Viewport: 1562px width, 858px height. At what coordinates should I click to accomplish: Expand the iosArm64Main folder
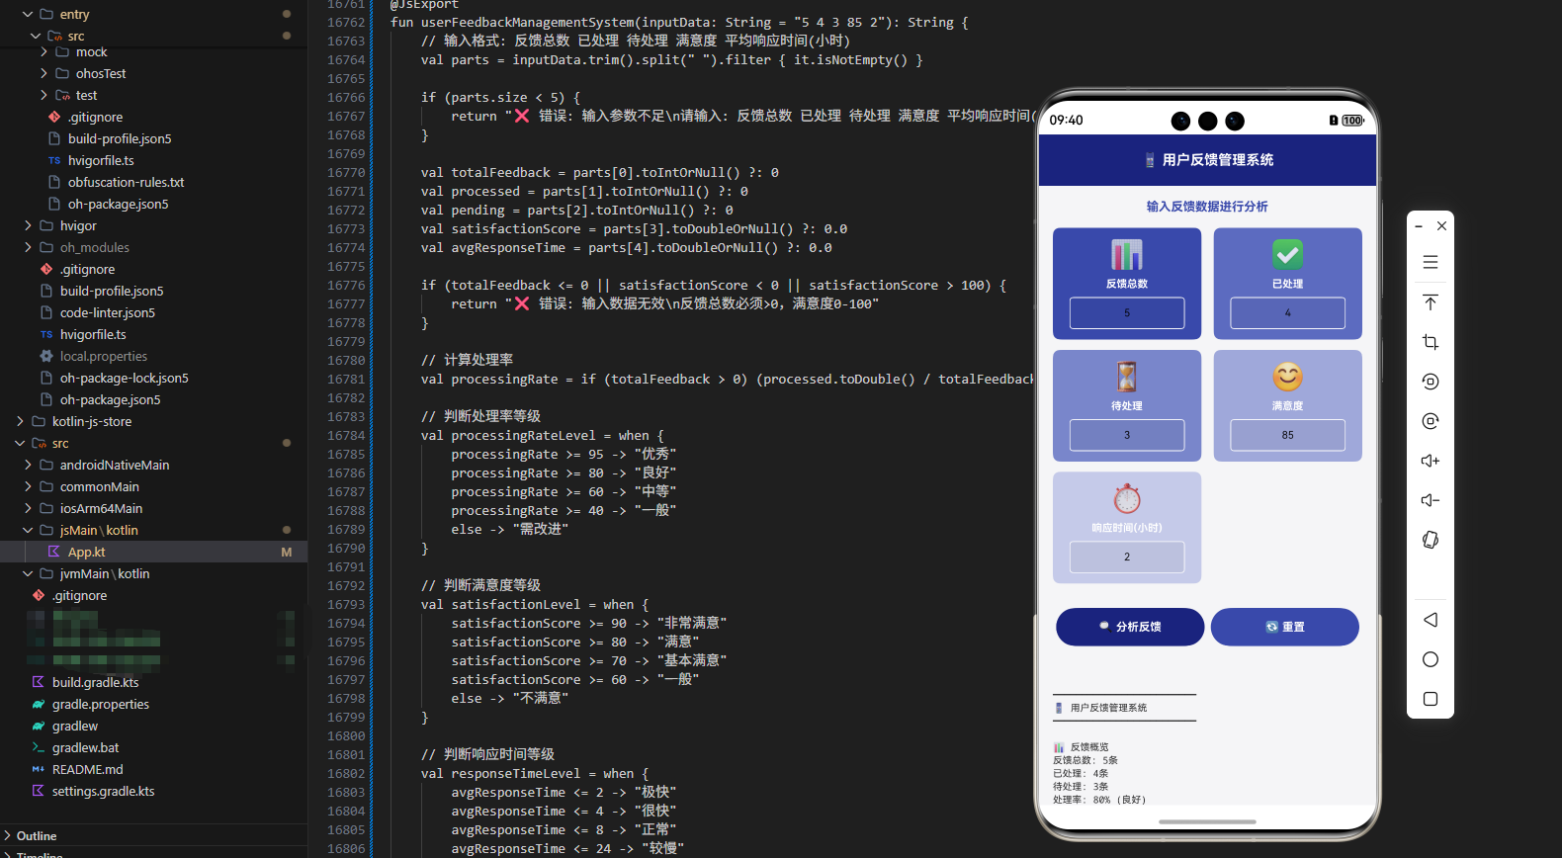click(27, 508)
